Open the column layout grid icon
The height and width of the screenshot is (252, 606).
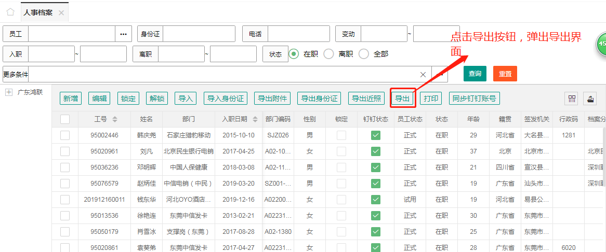tap(572, 99)
